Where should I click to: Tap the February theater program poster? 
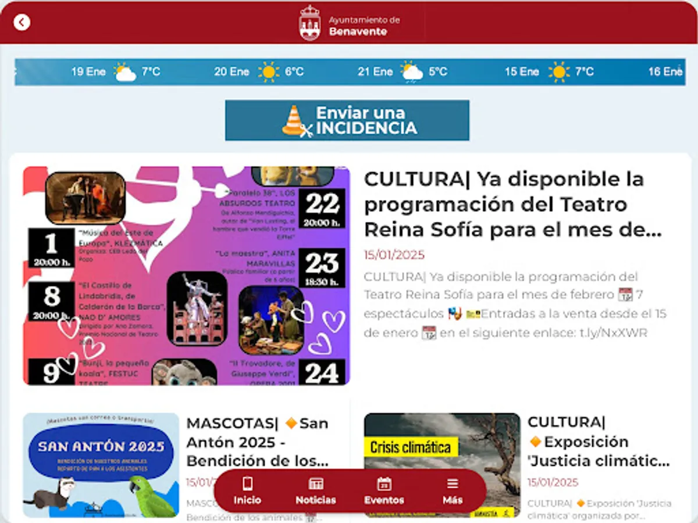point(187,277)
